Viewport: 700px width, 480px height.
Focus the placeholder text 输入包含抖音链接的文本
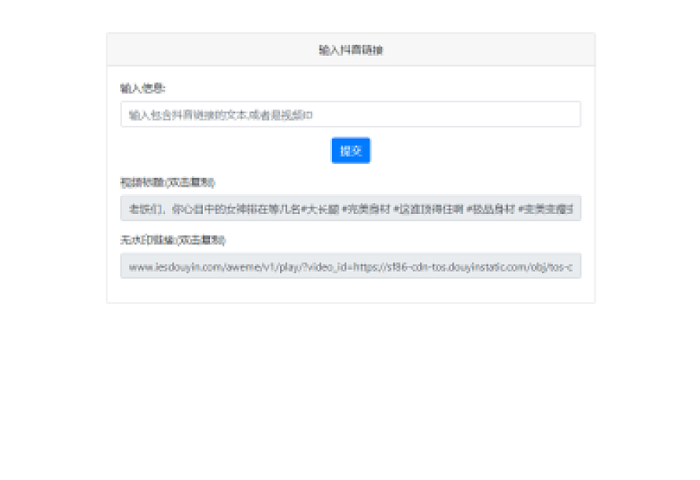197,114
